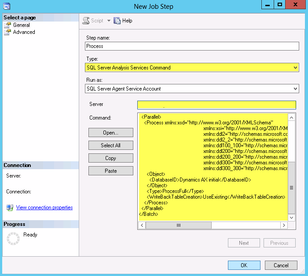This screenshot has height=276, width=308.
Task: Click the Previous button
Action: [x=279, y=243]
